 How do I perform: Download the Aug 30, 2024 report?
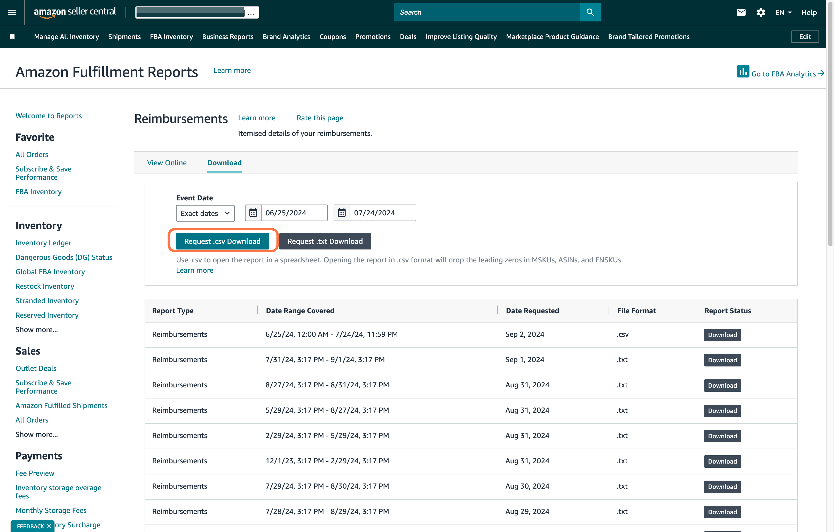(x=722, y=486)
